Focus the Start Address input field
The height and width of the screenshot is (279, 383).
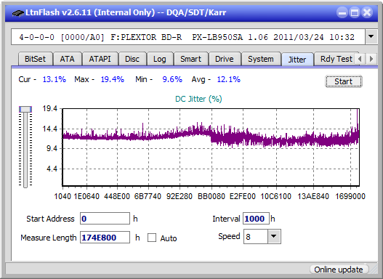coord(105,219)
